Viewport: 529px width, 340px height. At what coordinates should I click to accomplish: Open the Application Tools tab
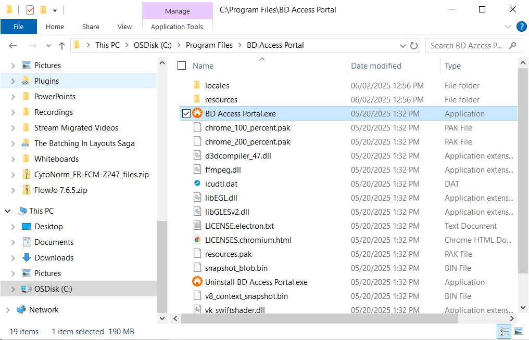(177, 27)
